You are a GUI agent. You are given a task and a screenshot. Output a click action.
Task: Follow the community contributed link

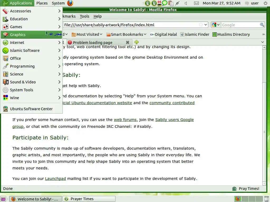click(172, 103)
